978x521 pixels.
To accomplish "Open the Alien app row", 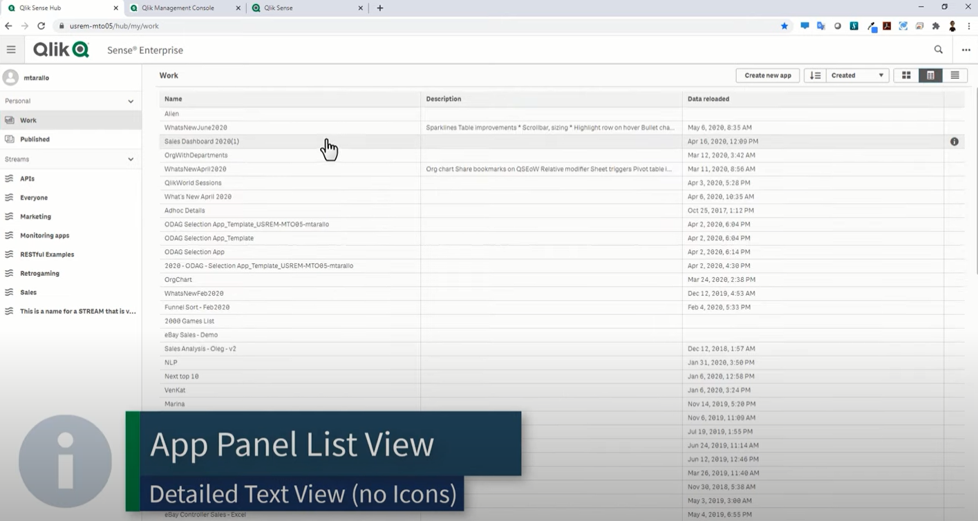I will click(x=562, y=114).
